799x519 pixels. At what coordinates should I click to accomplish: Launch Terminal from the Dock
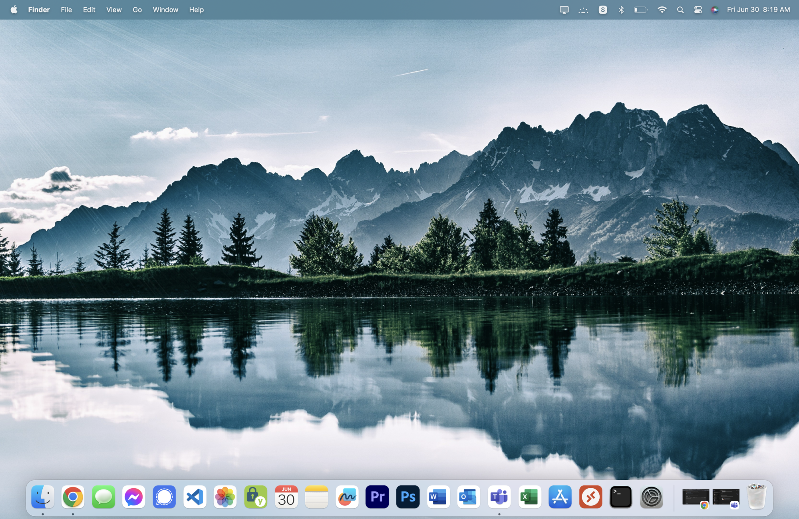(x=621, y=497)
